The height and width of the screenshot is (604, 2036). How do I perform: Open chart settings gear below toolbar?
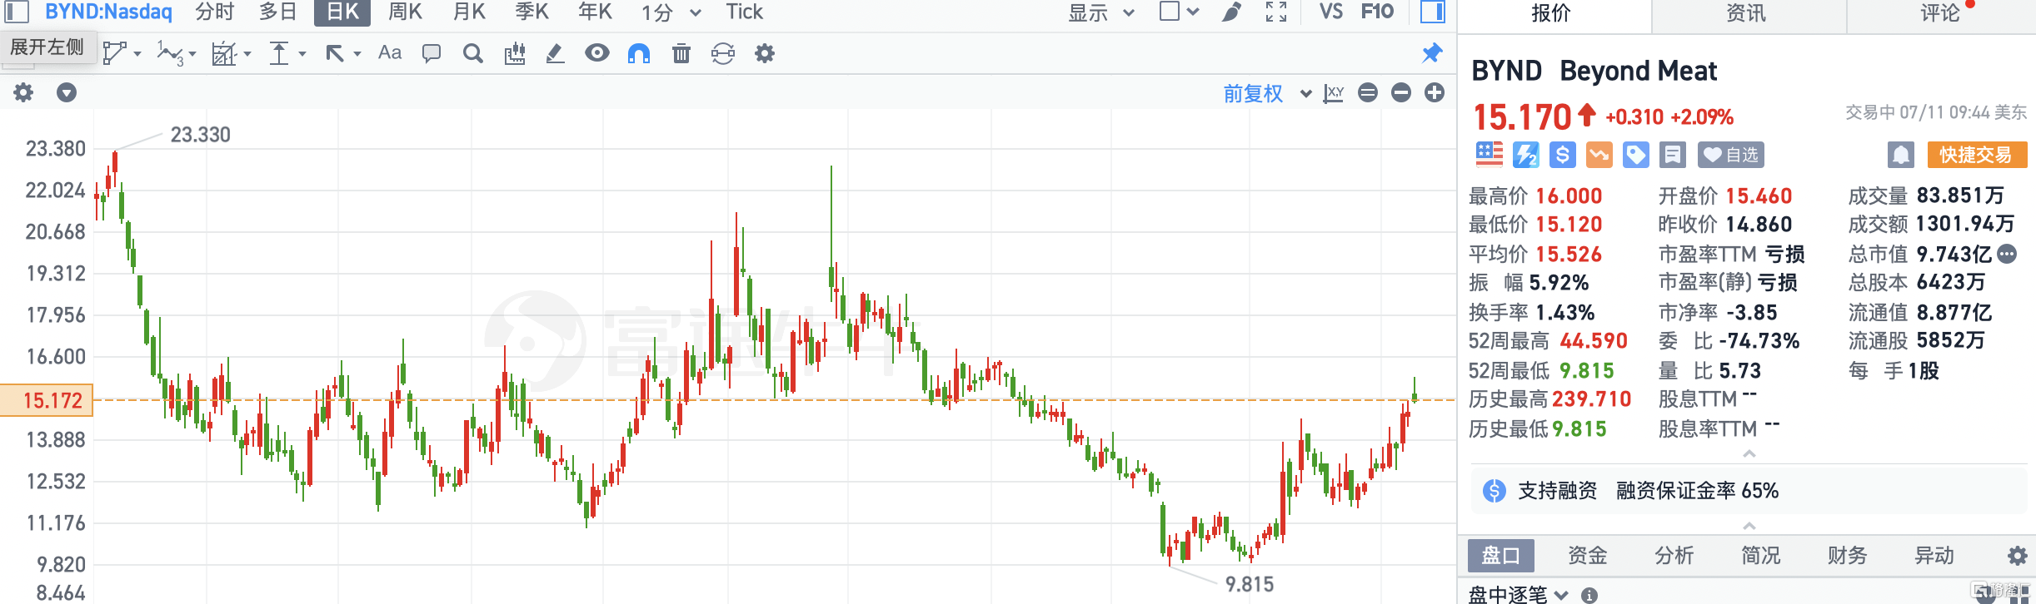(x=23, y=92)
